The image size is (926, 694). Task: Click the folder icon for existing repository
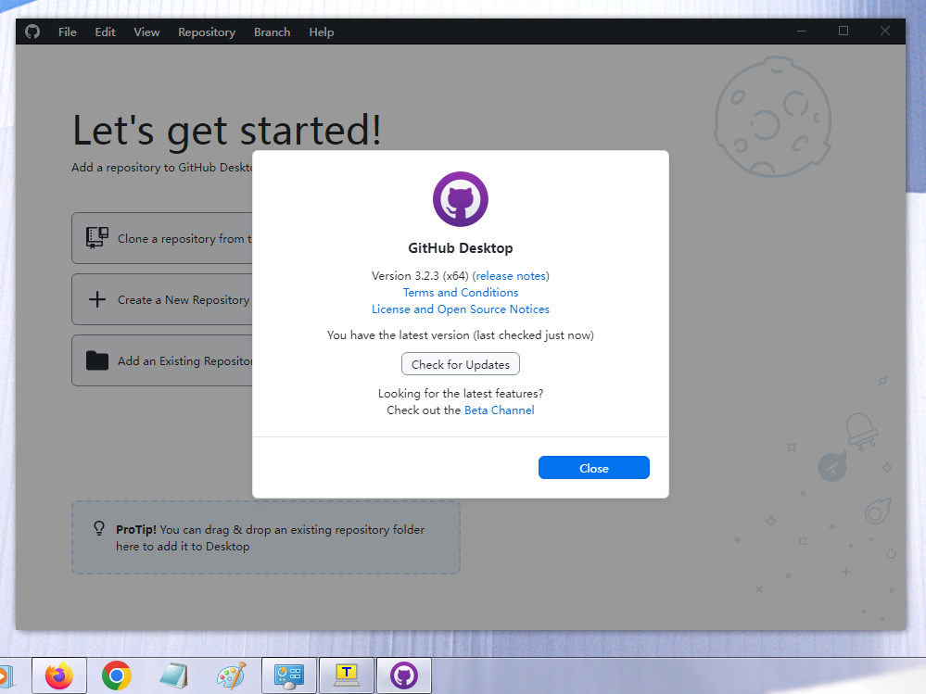coord(96,360)
